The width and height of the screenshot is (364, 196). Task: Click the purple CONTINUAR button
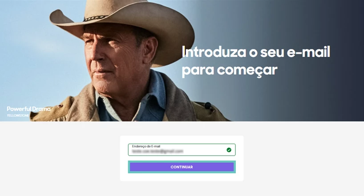[x=182, y=167]
